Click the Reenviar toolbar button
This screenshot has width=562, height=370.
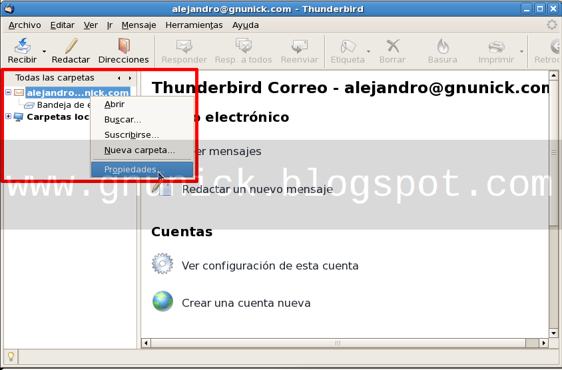point(300,51)
